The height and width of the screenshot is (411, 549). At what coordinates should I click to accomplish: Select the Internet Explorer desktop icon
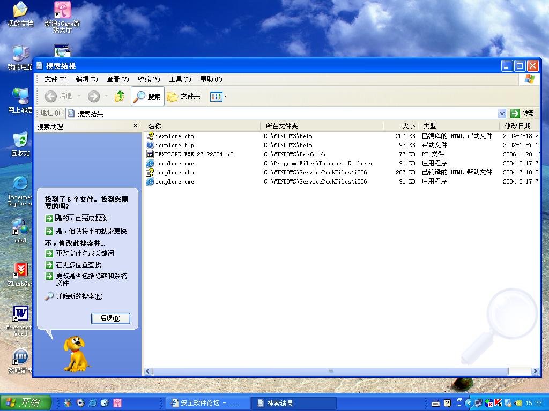pos(20,191)
